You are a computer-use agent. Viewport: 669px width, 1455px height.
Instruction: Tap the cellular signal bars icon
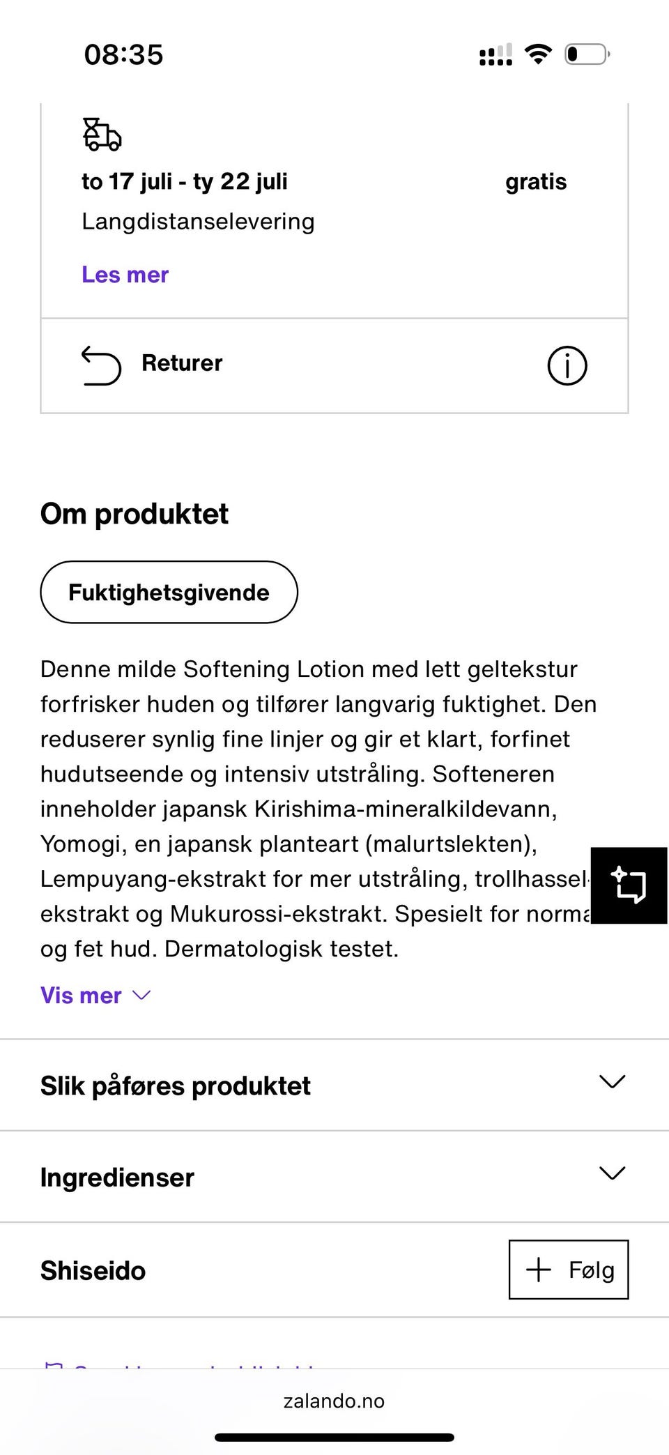[x=495, y=54]
